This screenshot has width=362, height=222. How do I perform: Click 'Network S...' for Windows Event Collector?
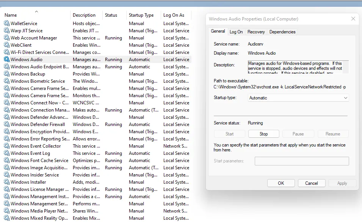pos(175,146)
